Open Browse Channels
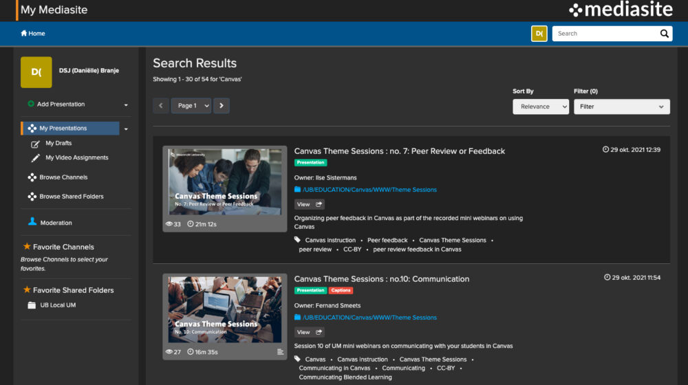This screenshot has height=385, width=688. 63,177
